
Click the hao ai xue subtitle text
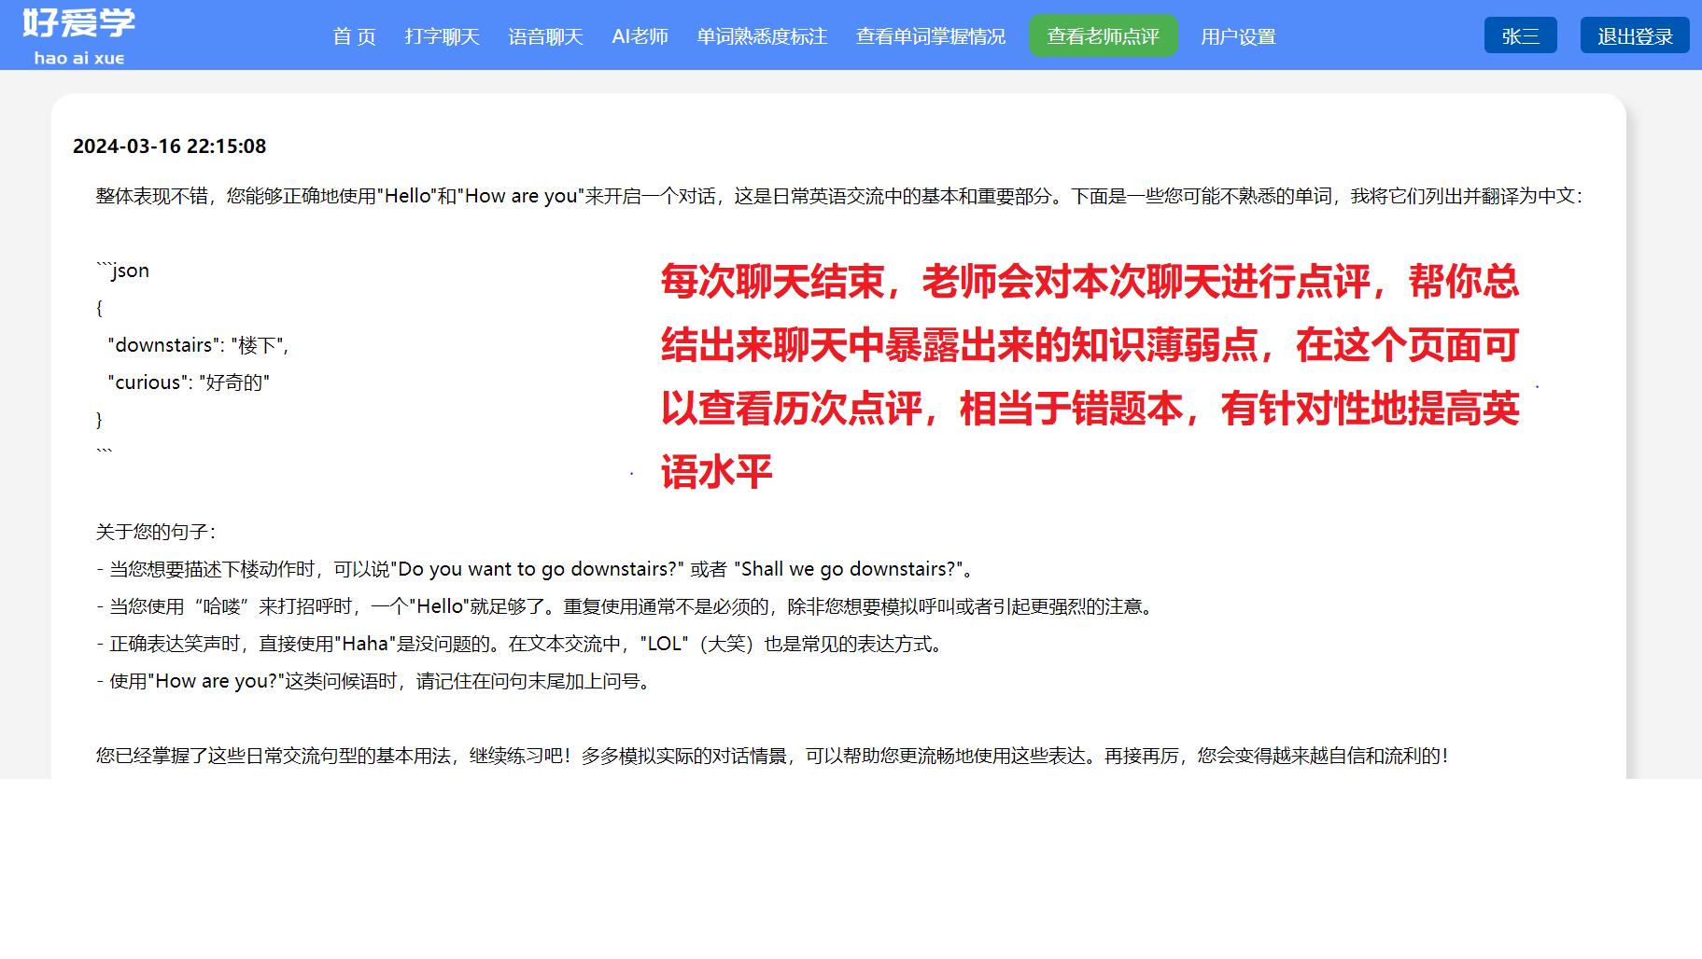pyautogui.click(x=78, y=57)
